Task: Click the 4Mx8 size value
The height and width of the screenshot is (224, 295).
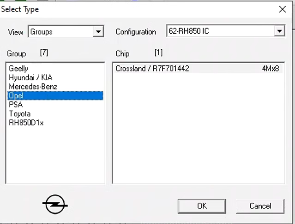Action: click(x=271, y=69)
